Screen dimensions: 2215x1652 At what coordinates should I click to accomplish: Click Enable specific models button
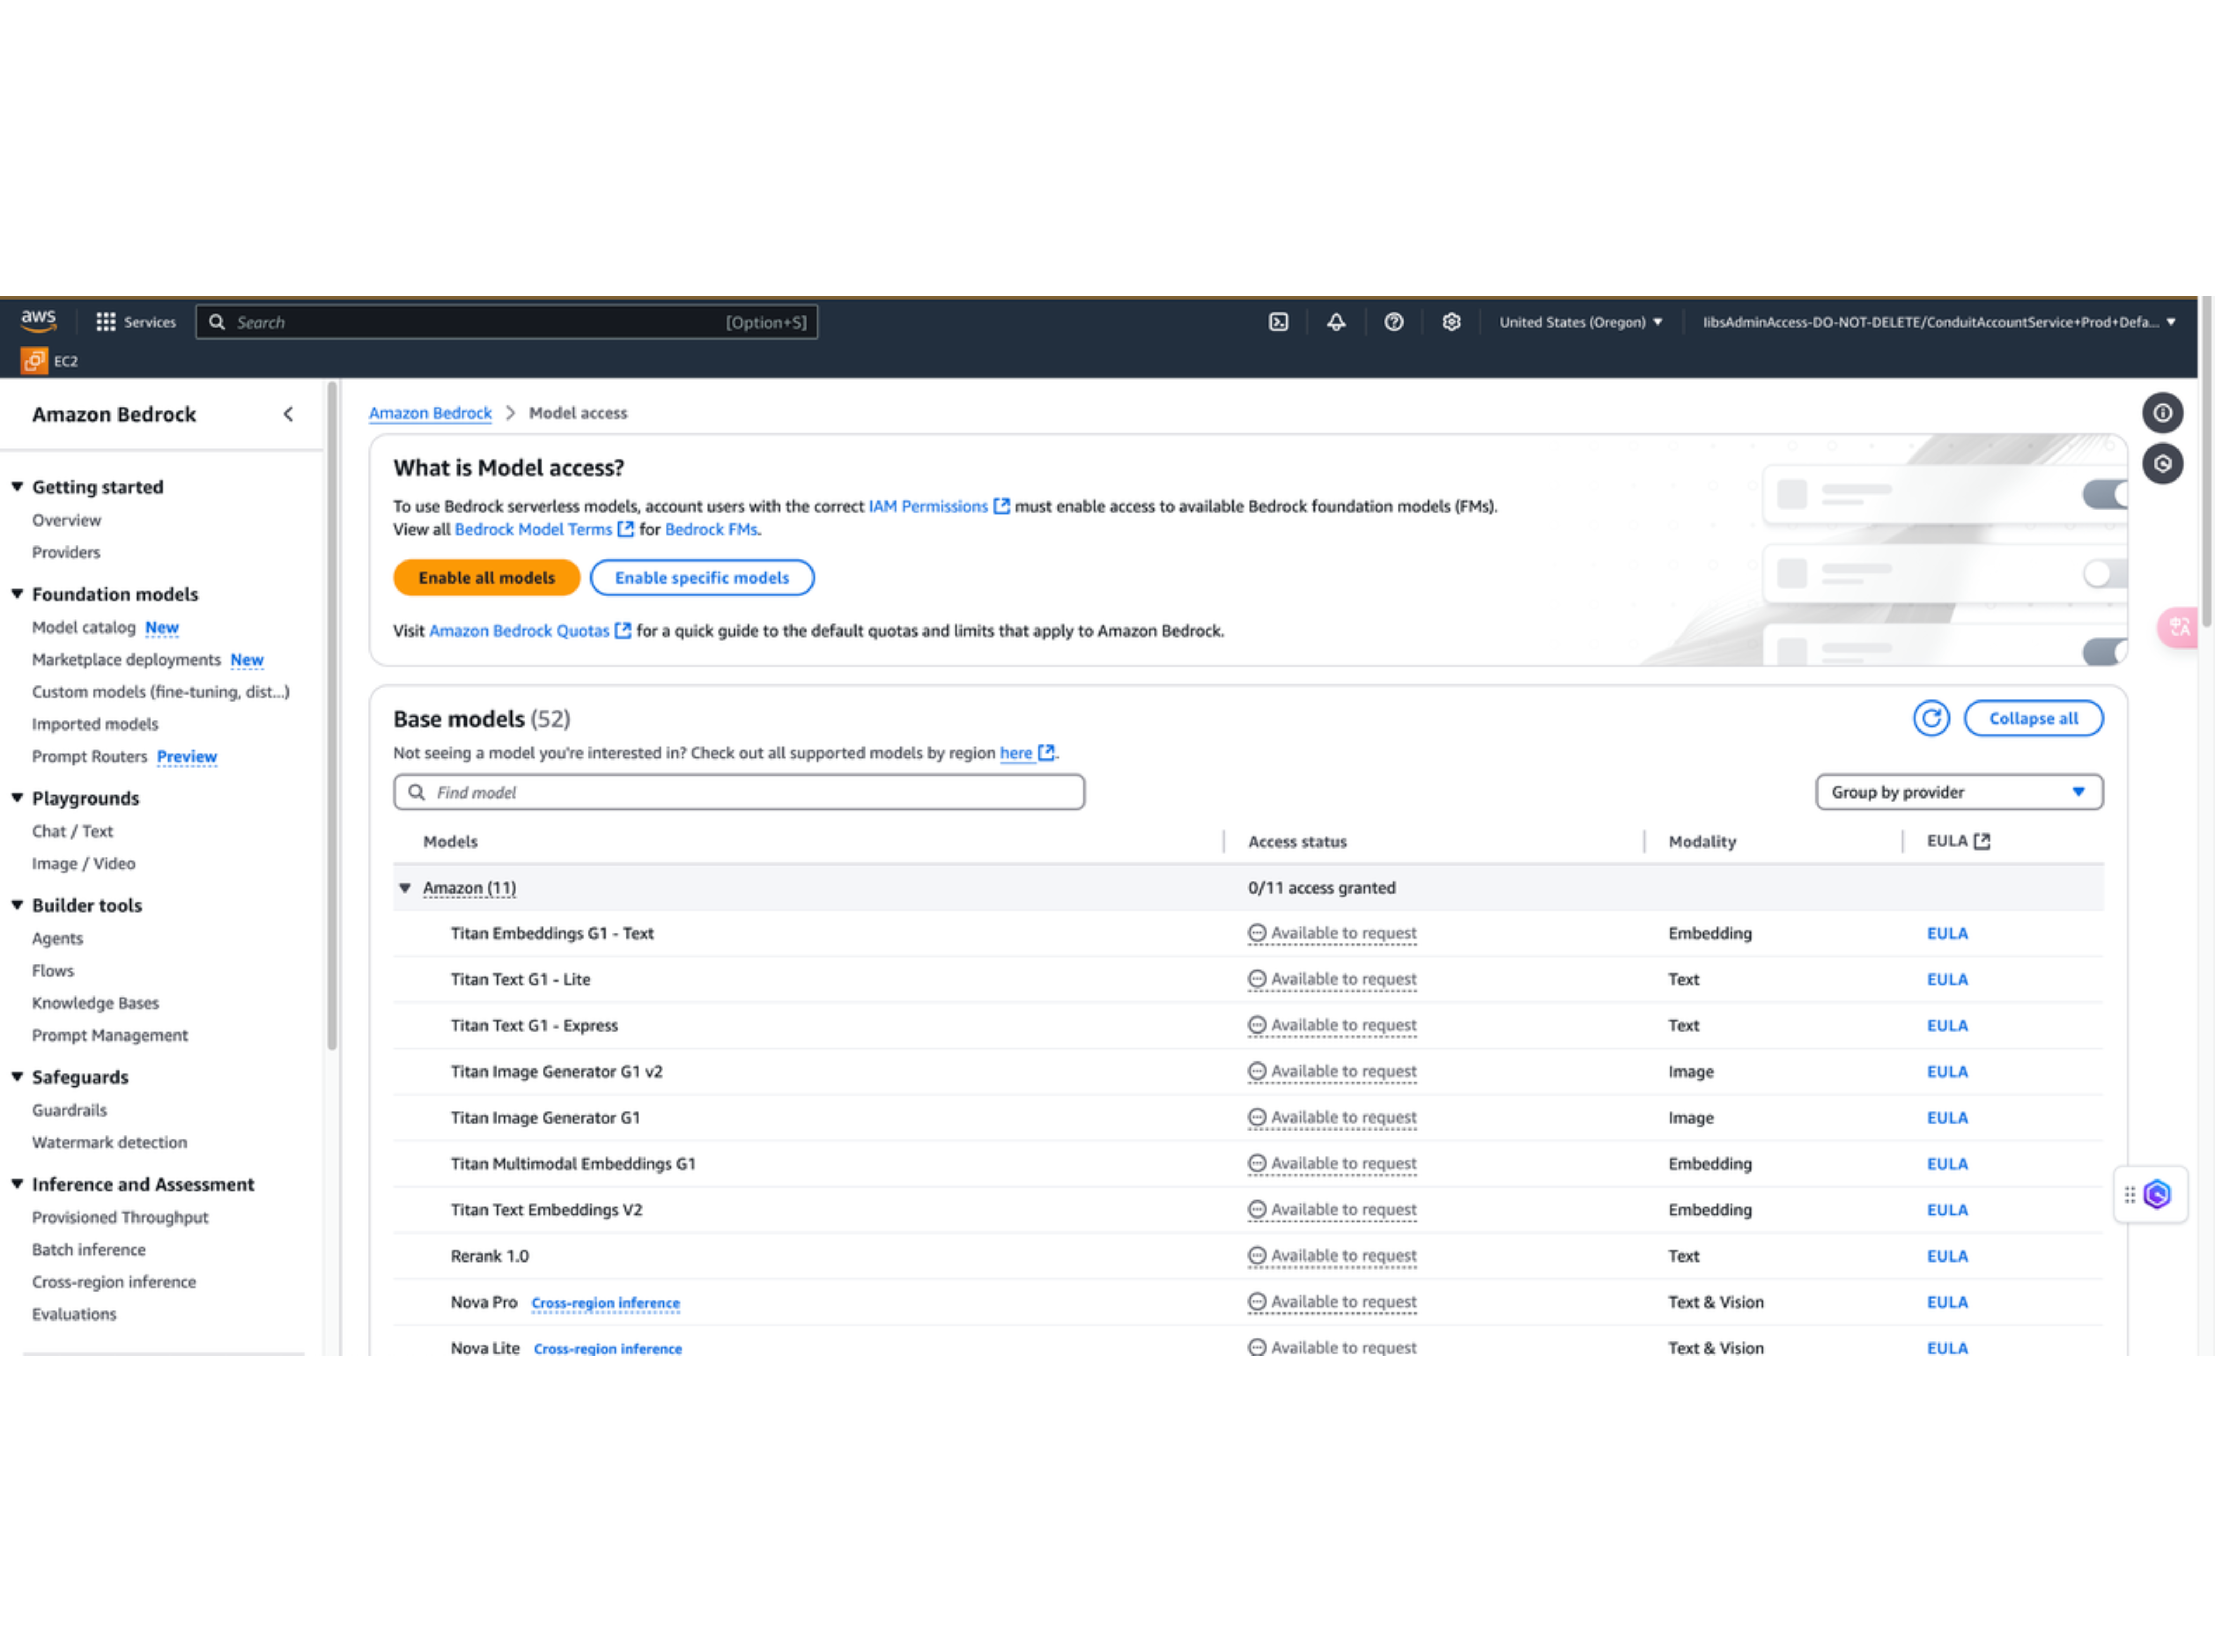pyautogui.click(x=701, y=578)
